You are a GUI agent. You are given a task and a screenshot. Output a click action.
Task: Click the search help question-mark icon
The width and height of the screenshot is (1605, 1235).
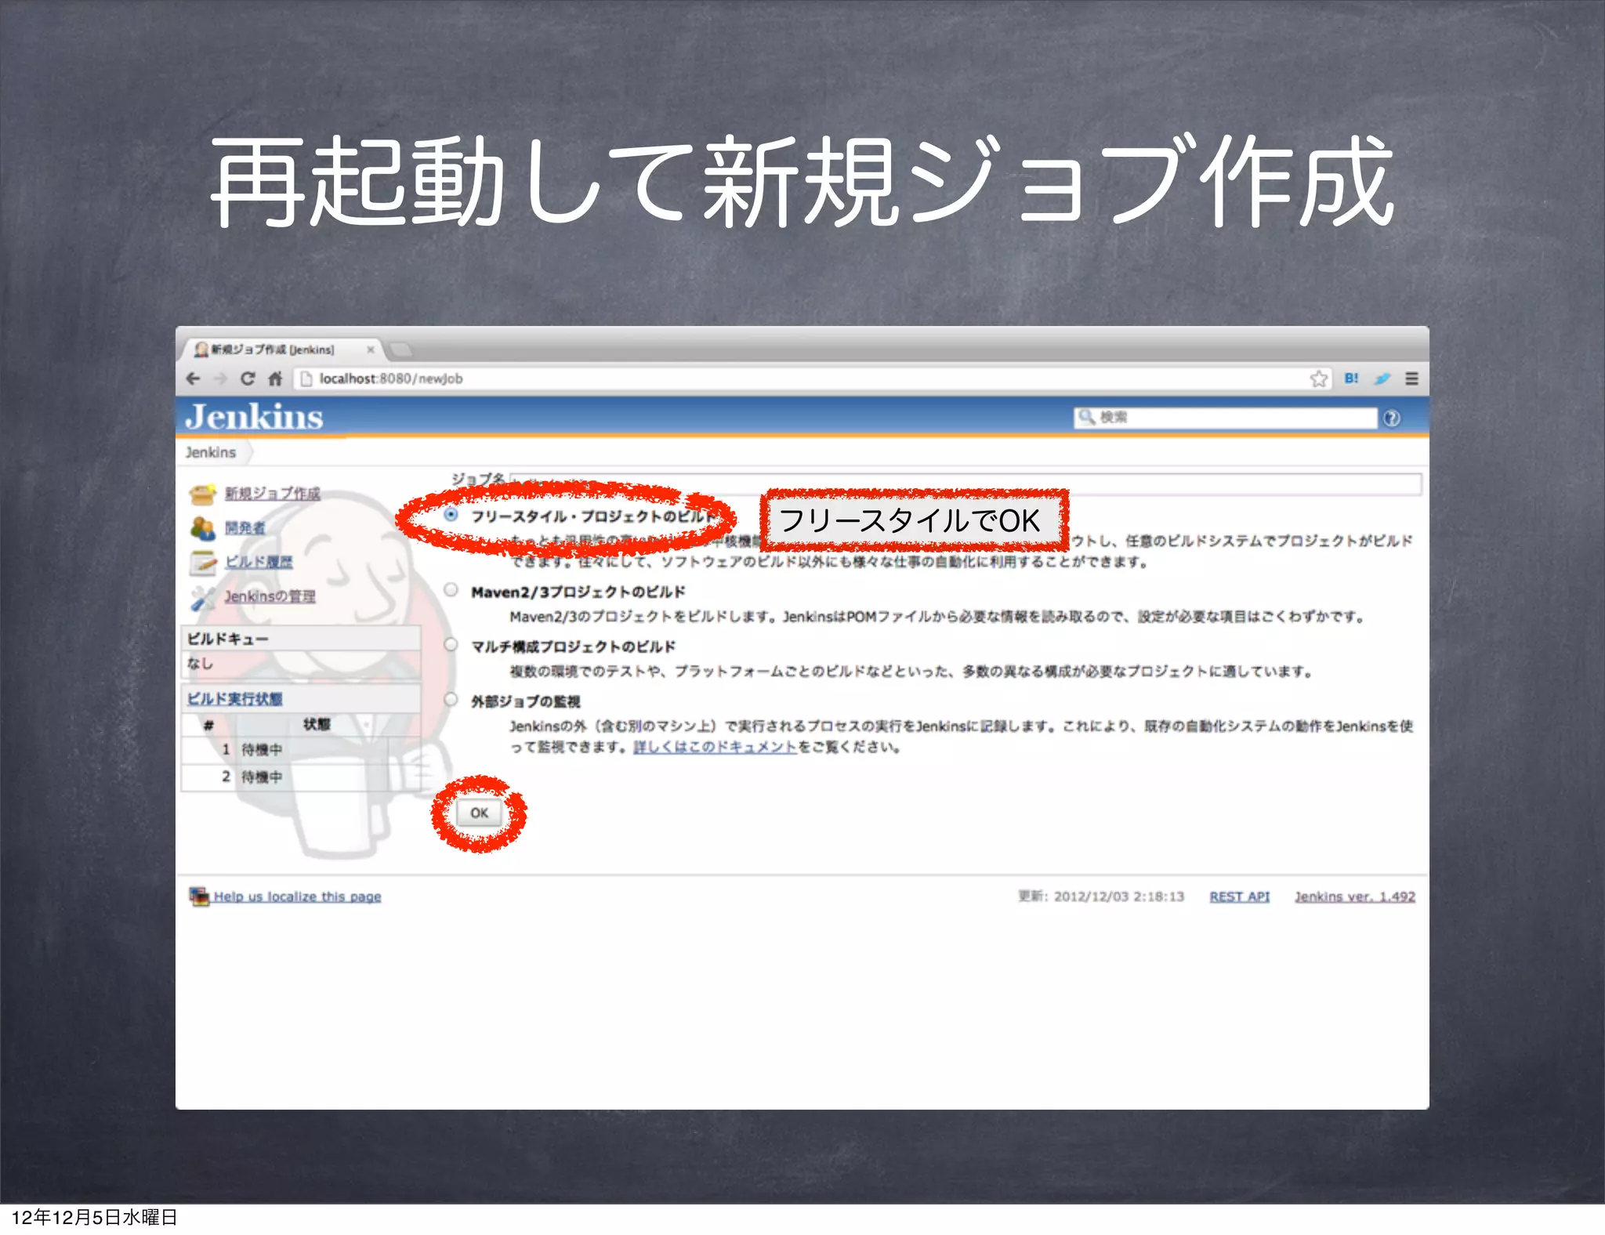[1392, 418]
